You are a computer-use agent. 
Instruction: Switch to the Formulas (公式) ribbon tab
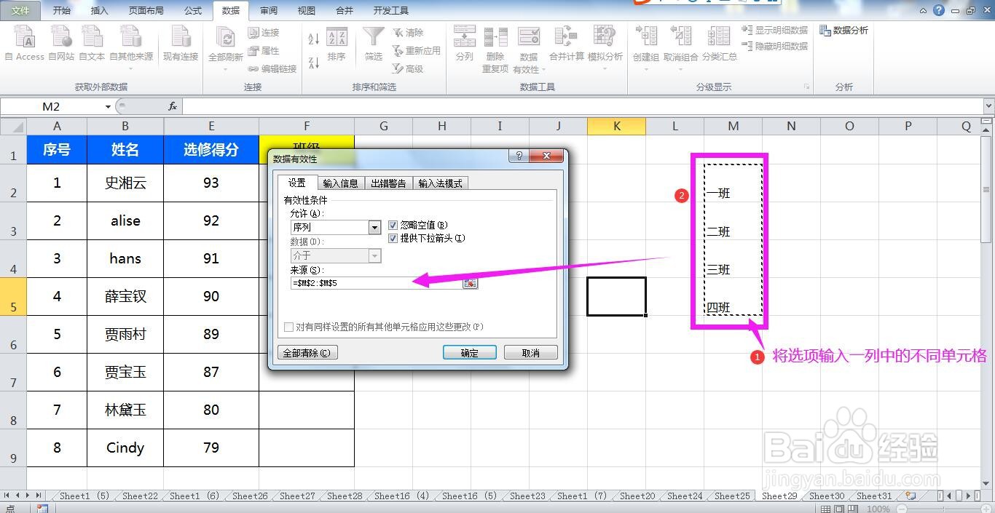click(193, 11)
